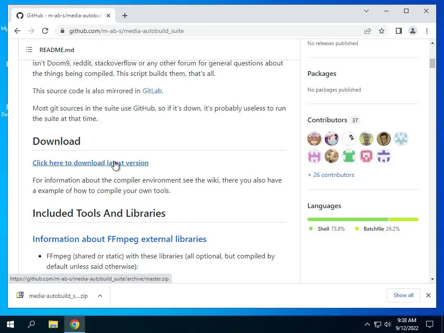Click the forward navigation arrow
The image size is (444, 333).
point(31,31)
